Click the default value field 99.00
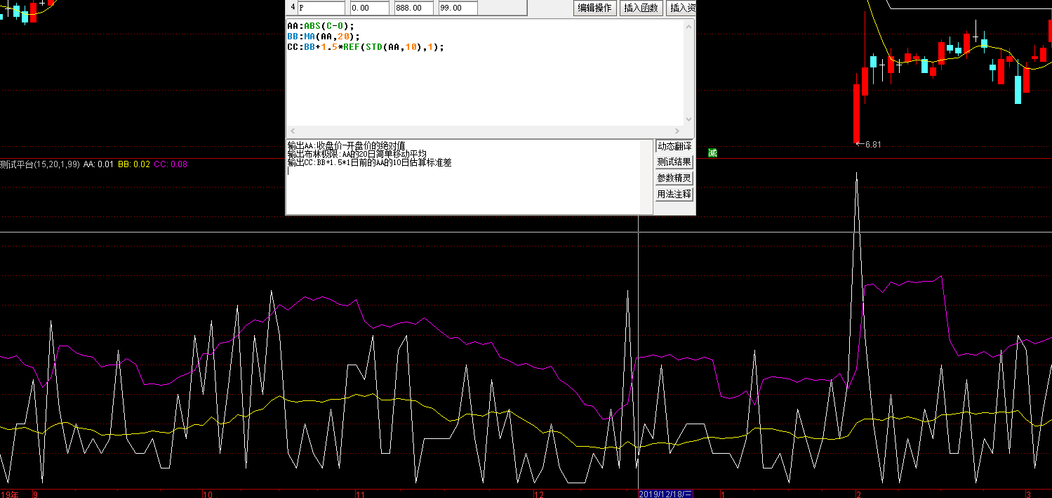1052x498 pixels. [457, 8]
